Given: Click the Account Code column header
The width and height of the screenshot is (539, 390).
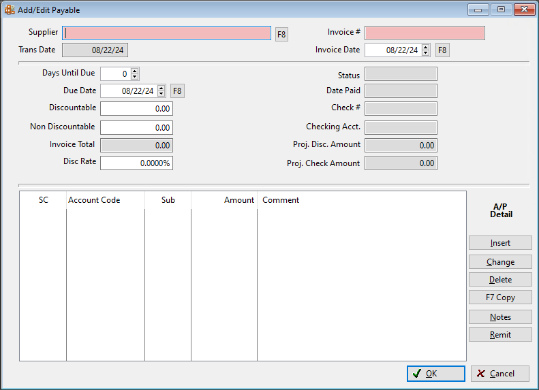Looking at the screenshot, I should (x=106, y=200).
